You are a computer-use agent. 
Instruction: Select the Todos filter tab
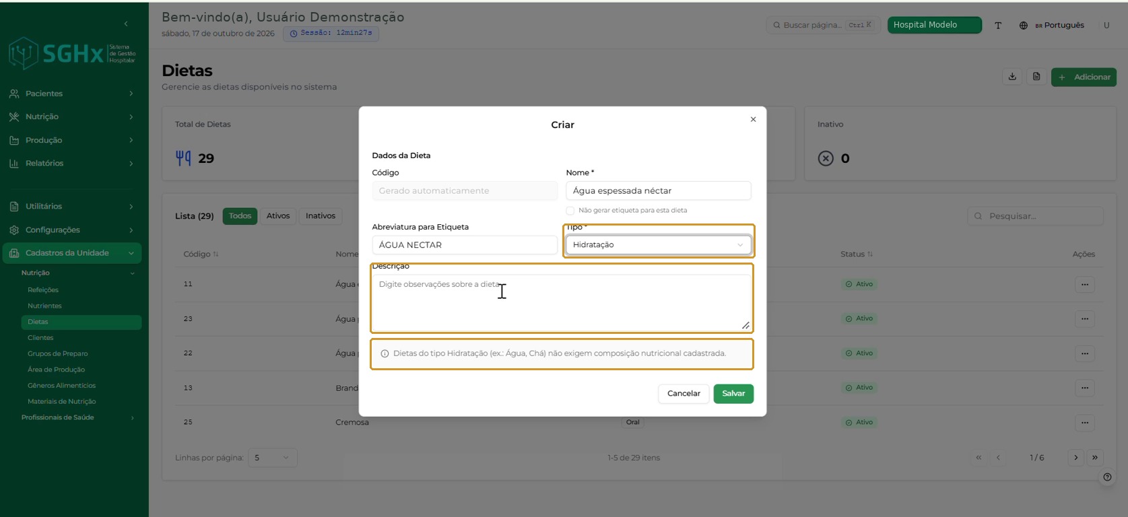pyautogui.click(x=240, y=216)
